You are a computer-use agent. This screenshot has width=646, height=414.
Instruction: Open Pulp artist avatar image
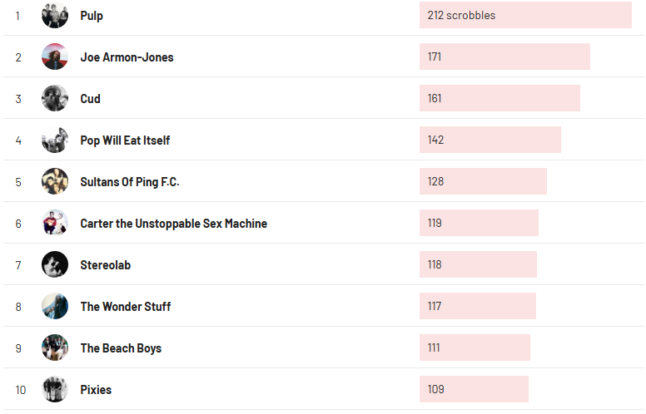pyautogui.click(x=55, y=15)
